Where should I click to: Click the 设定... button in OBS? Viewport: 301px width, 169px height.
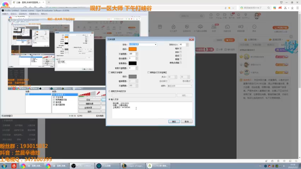click(x=90, y=100)
